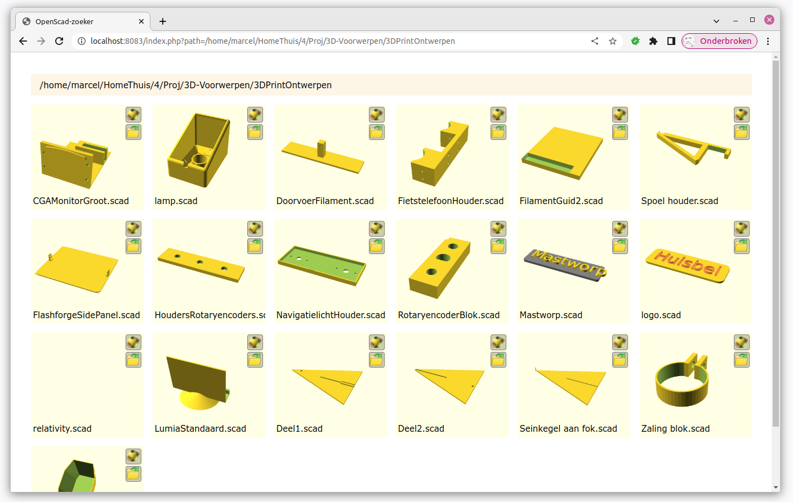Open a new browser tab

163,21
